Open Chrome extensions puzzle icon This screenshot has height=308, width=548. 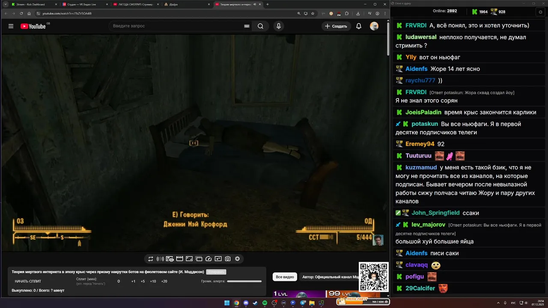pos(346,13)
